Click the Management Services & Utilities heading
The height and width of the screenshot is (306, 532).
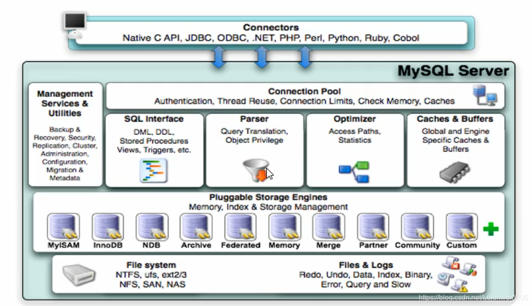(x=65, y=104)
